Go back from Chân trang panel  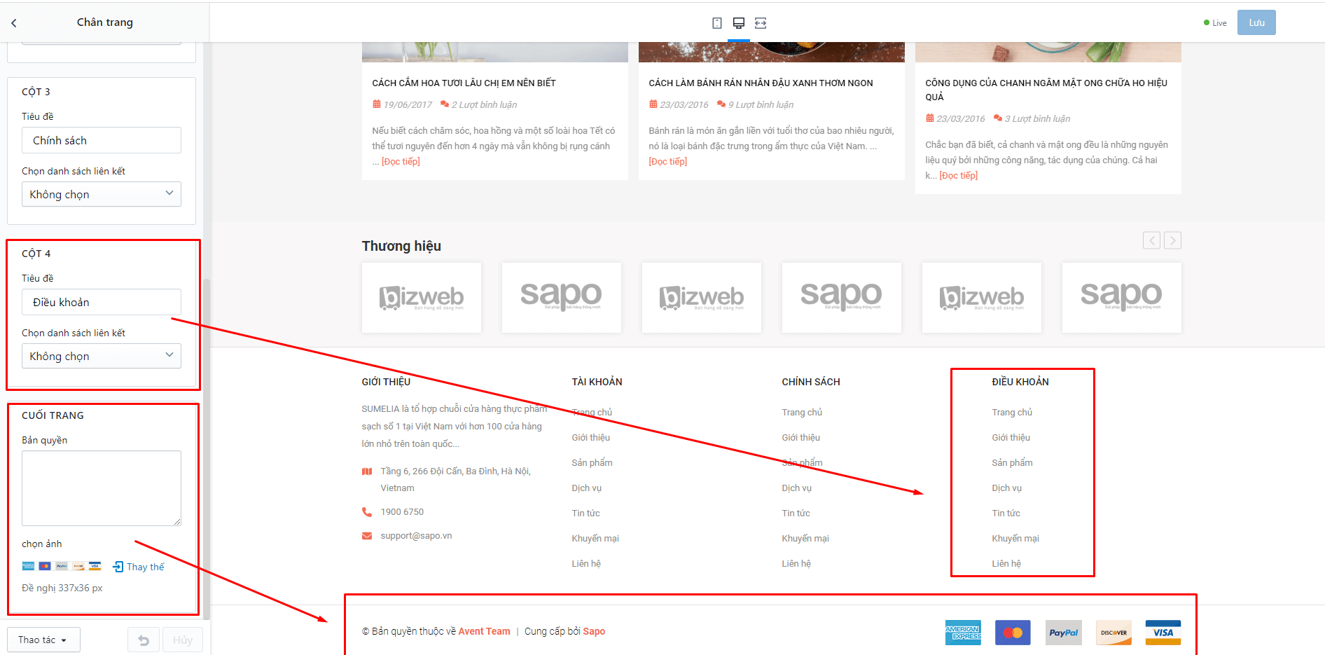click(14, 23)
